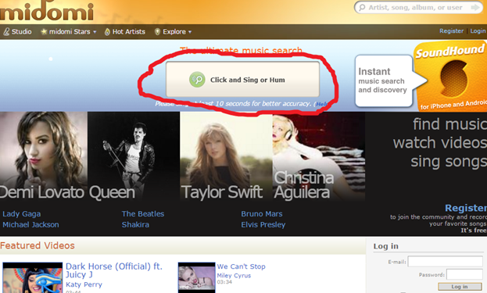
Task: Open the Taylor Swift artist image
Action: tap(226, 156)
